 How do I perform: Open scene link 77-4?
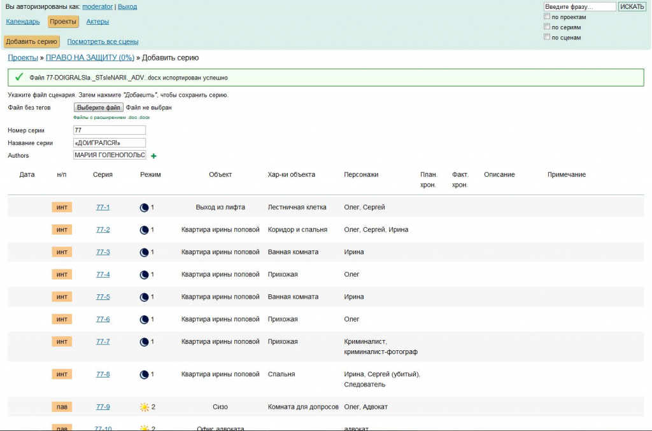pos(103,275)
